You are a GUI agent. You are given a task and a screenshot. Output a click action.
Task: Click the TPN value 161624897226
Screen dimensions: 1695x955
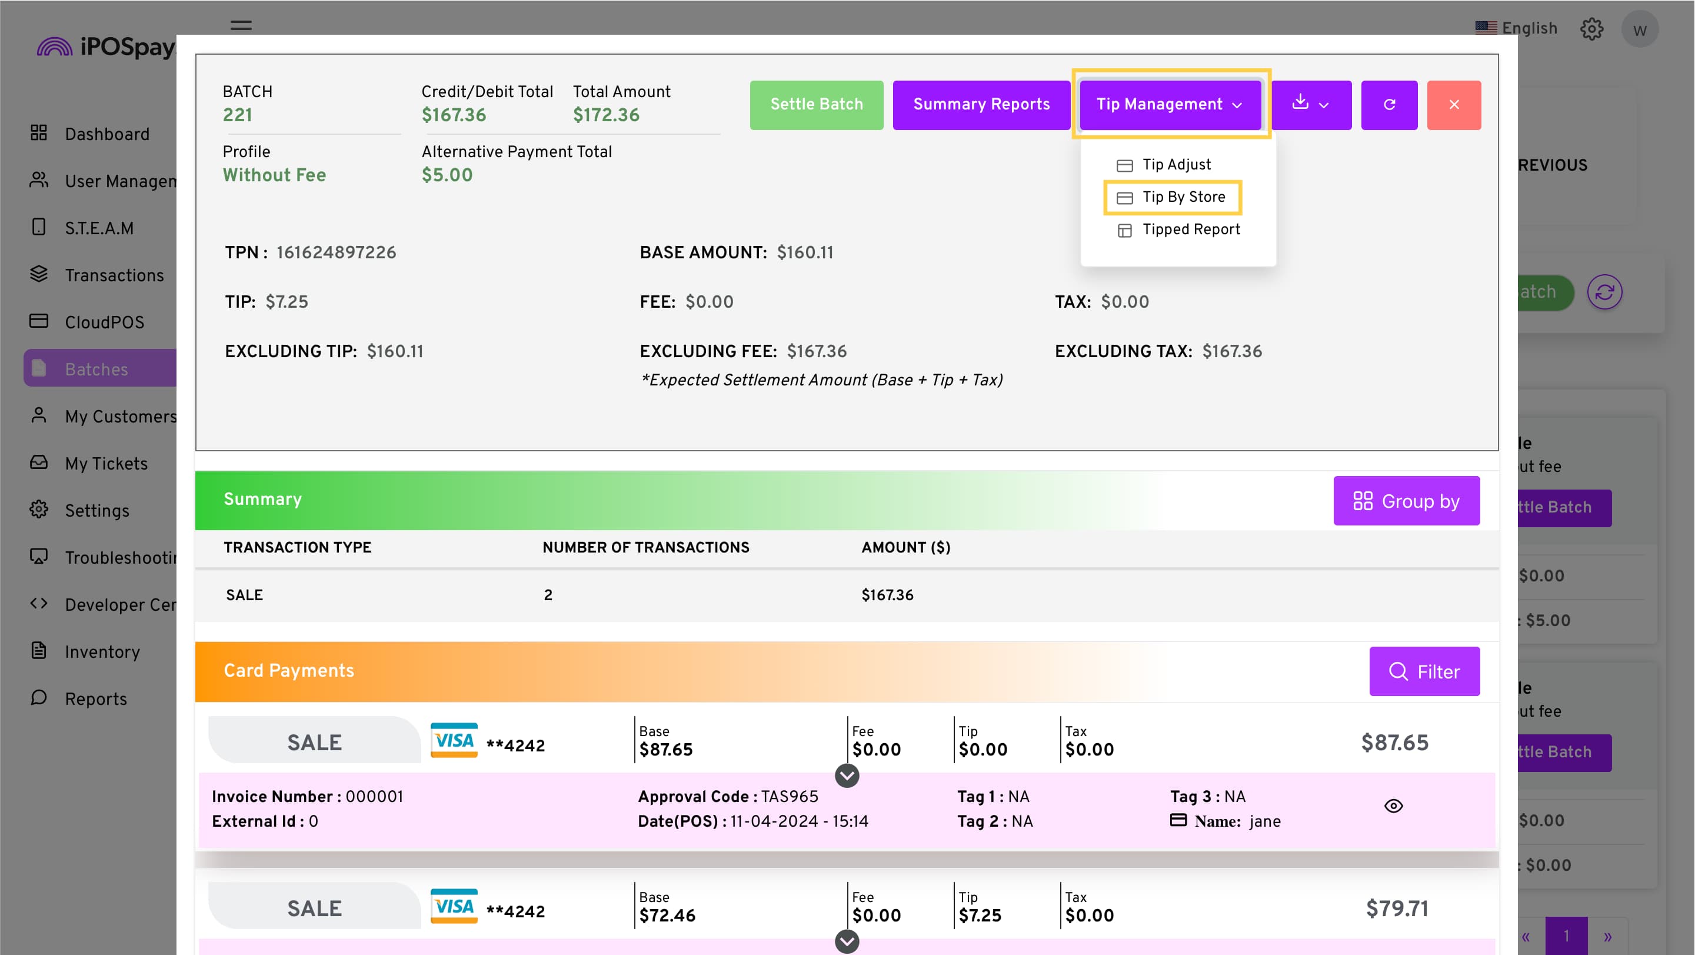pyautogui.click(x=337, y=252)
